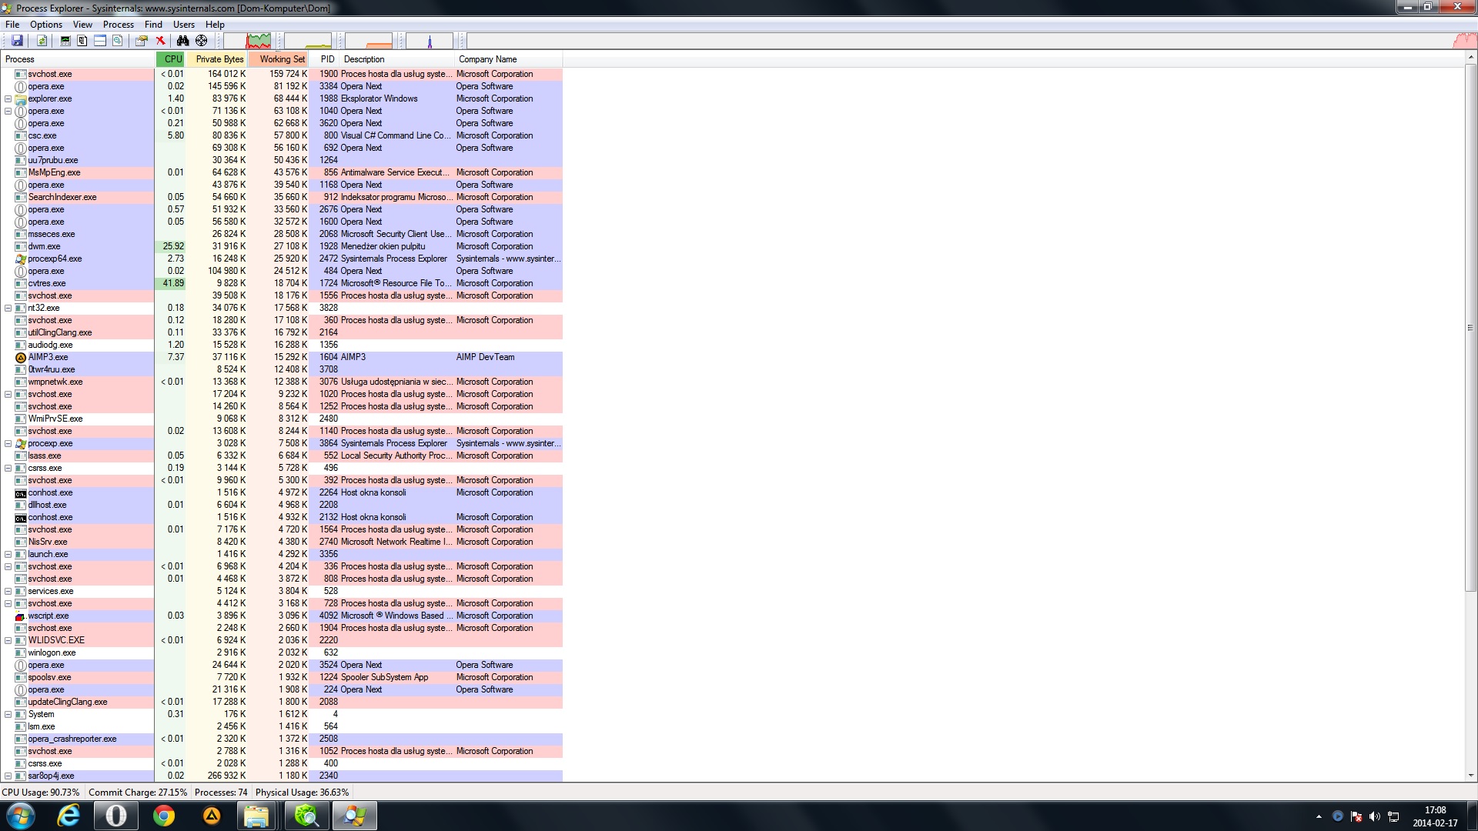Collapse the services.exe tree node
The image size is (1478, 831).
pyautogui.click(x=8, y=592)
